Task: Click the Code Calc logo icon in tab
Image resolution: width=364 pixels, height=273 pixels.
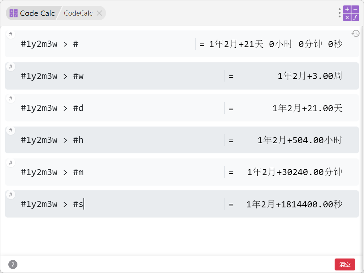Action: [13, 13]
